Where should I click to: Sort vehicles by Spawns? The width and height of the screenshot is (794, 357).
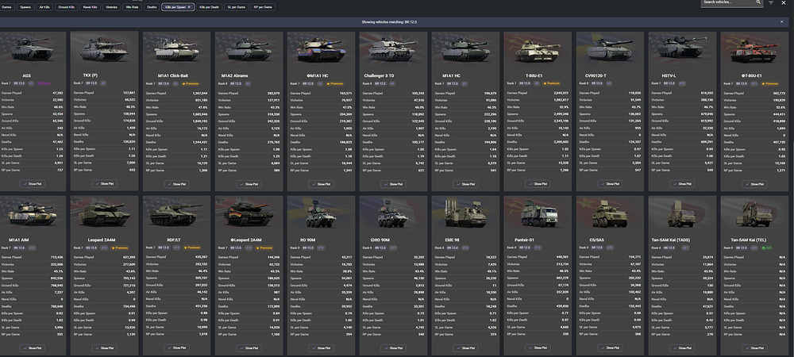coord(26,7)
